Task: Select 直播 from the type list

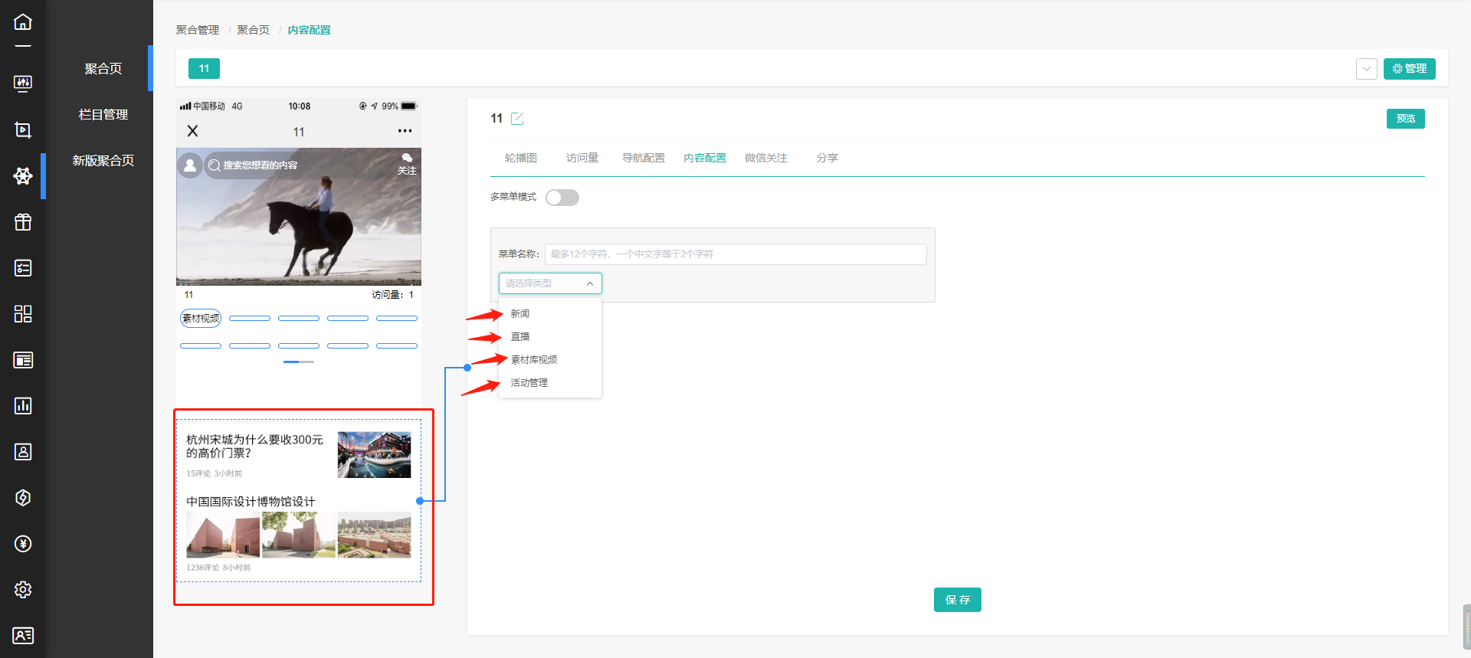Action: (x=520, y=336)
